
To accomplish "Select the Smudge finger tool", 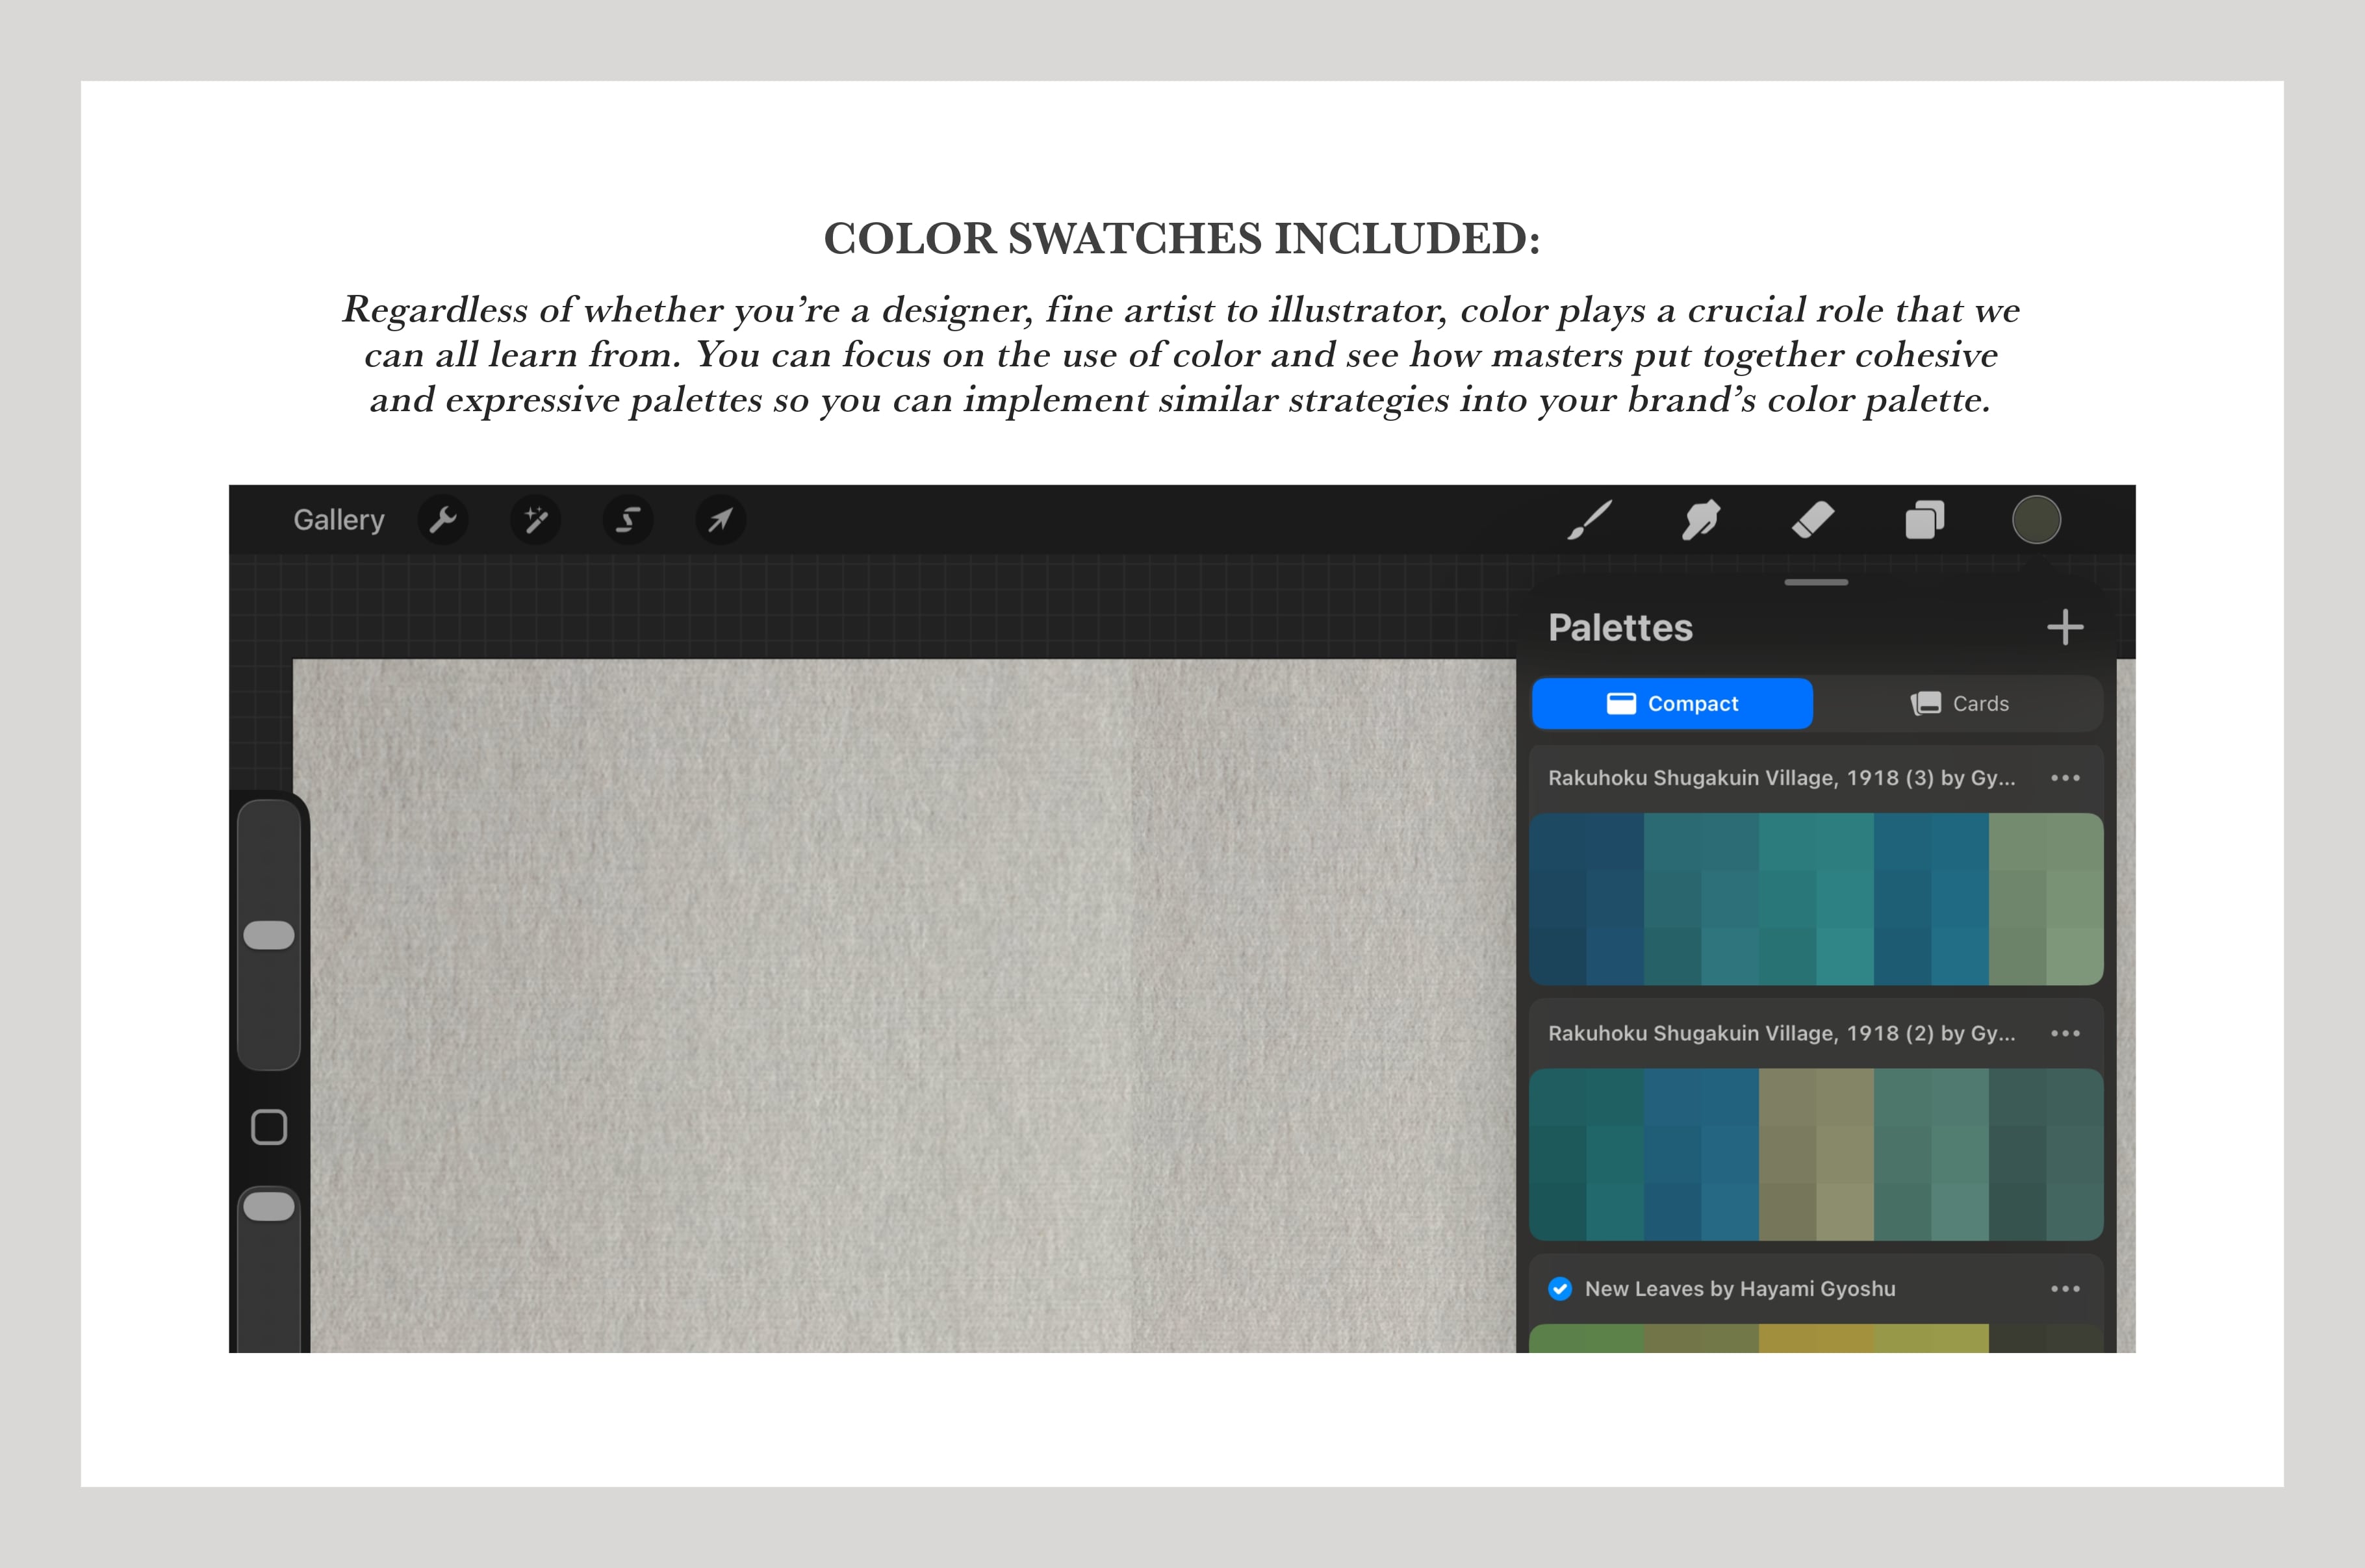I will [x=1701, y=520].
